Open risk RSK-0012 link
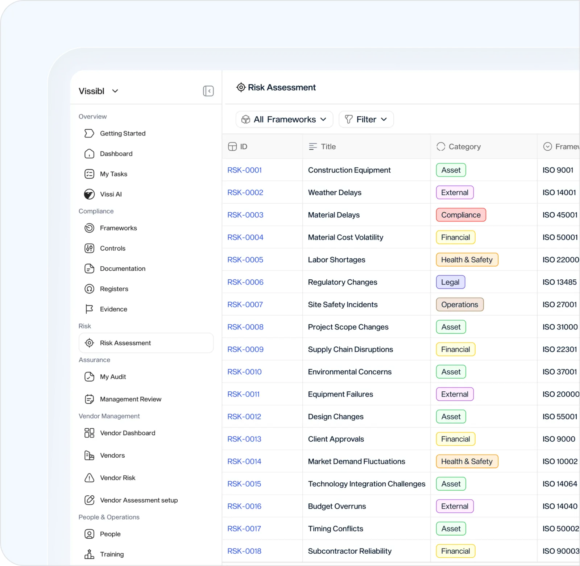The width and height of the screenshot is (580, 566). (244, 417)
